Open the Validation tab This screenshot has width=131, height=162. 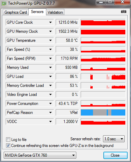pos(55,12)
